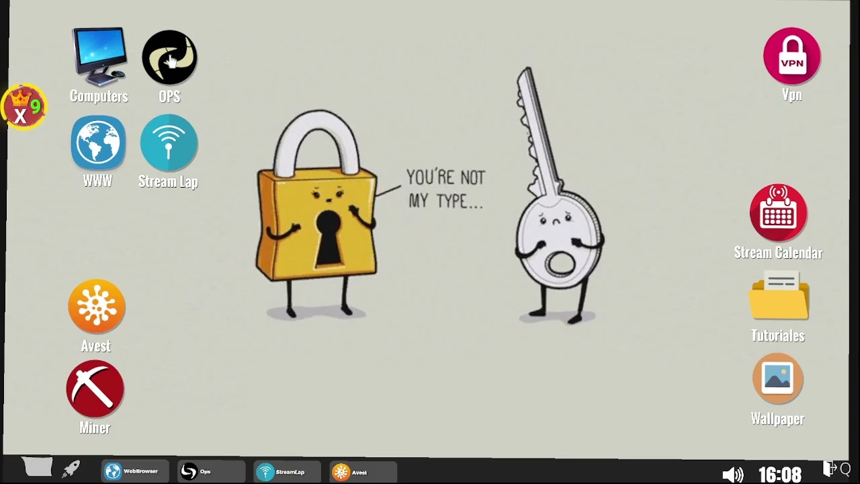Image resolution: width=860 pixels, height=484 pixels.
Task: Open the Stream Lap desktop icon
Action: (x=169, y=143)
